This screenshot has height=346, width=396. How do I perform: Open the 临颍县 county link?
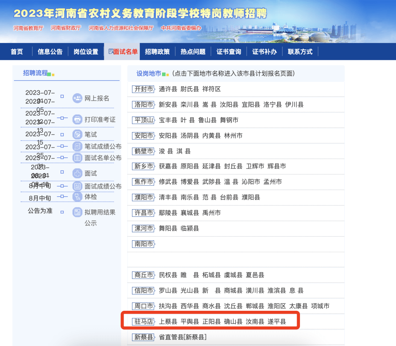[190, 229]
